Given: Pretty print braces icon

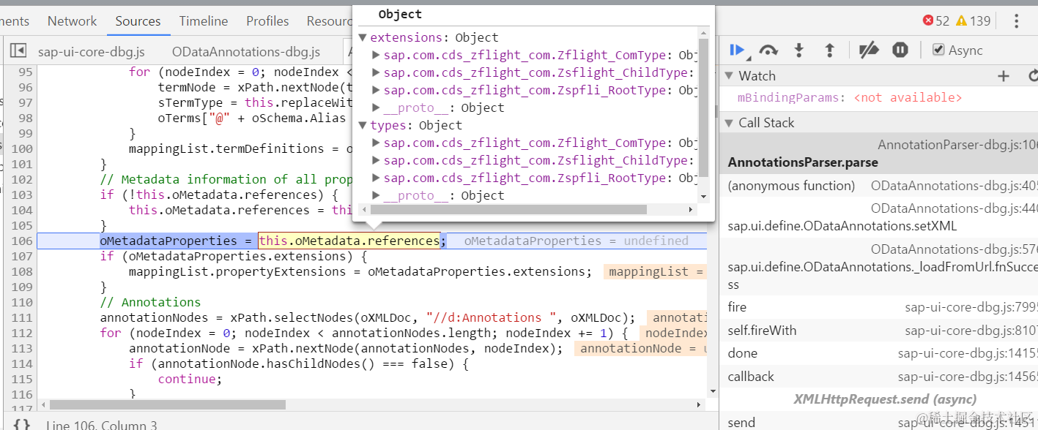Looking at the screenshot, I should 22,424.
